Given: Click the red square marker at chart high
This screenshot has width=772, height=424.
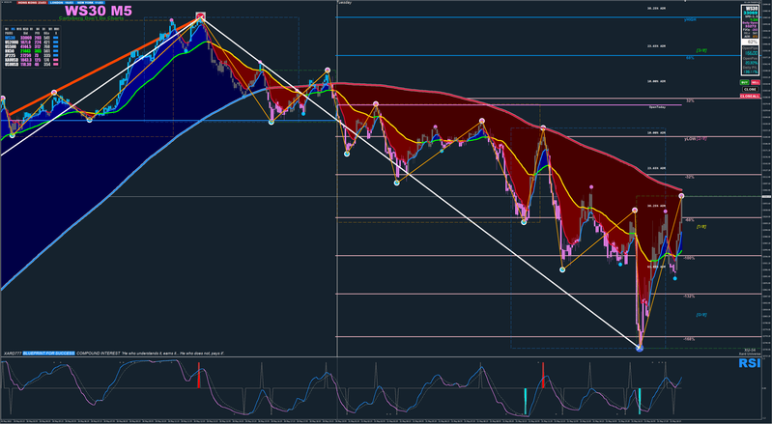Looking at the screenshot, I should click(x=200, y=15).
